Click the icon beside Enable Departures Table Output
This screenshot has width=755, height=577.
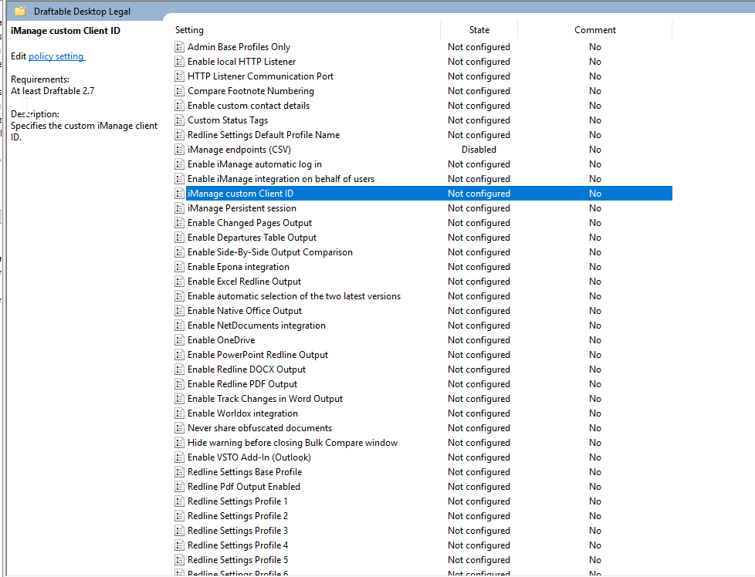click(179, 238)
